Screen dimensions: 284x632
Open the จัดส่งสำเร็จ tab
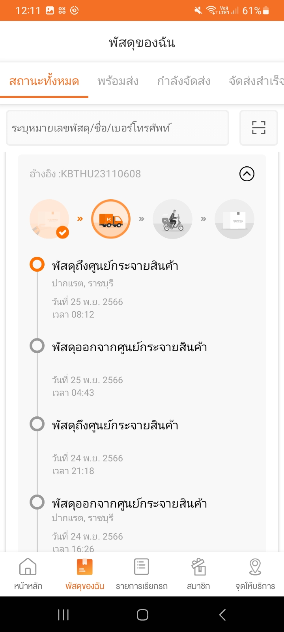[x=256, y=81]
